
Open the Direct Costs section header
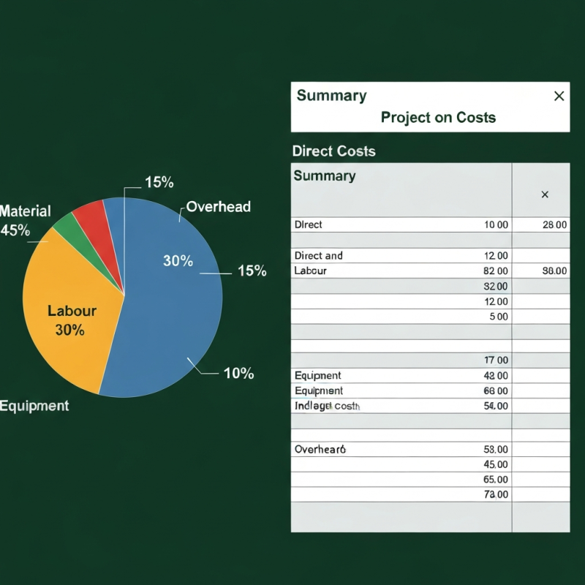click(333, 151)
